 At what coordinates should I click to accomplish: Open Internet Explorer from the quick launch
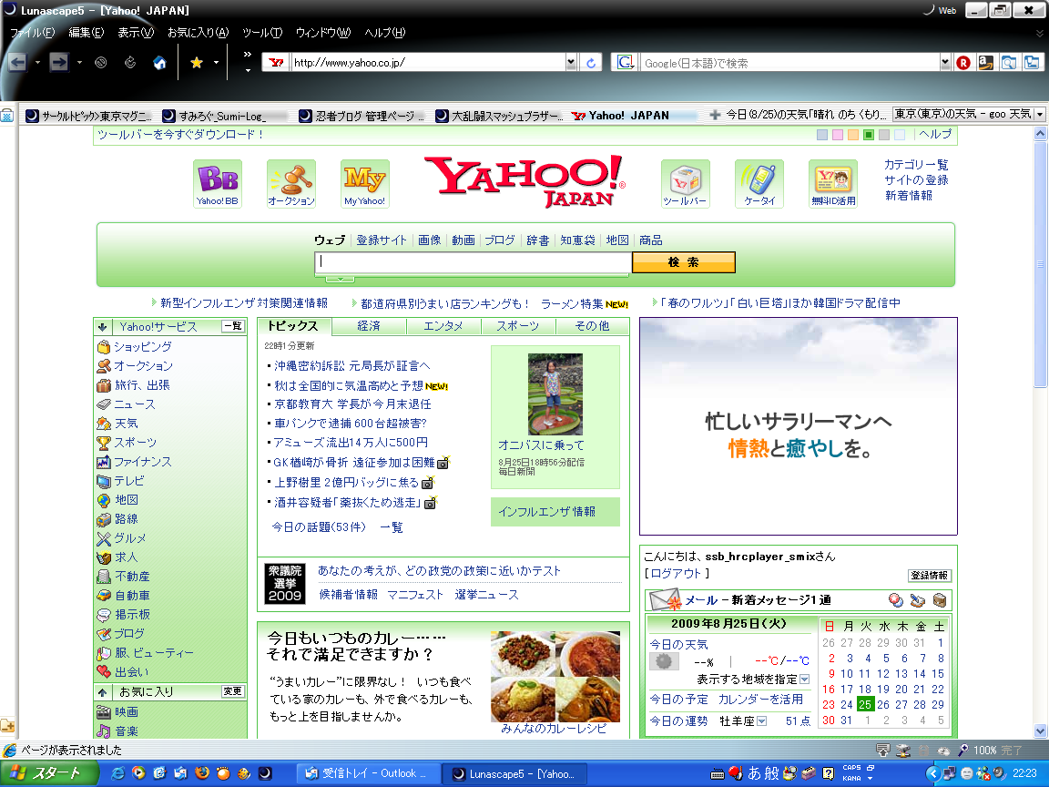[x=117, y=773]
